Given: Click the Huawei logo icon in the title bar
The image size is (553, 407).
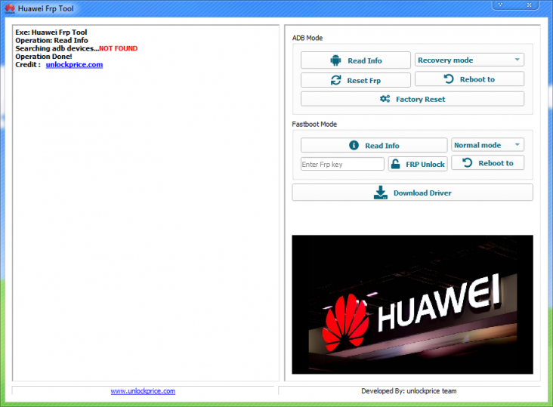Looking at the screenshot, I should pyautogui.click(x=10, y=8).
